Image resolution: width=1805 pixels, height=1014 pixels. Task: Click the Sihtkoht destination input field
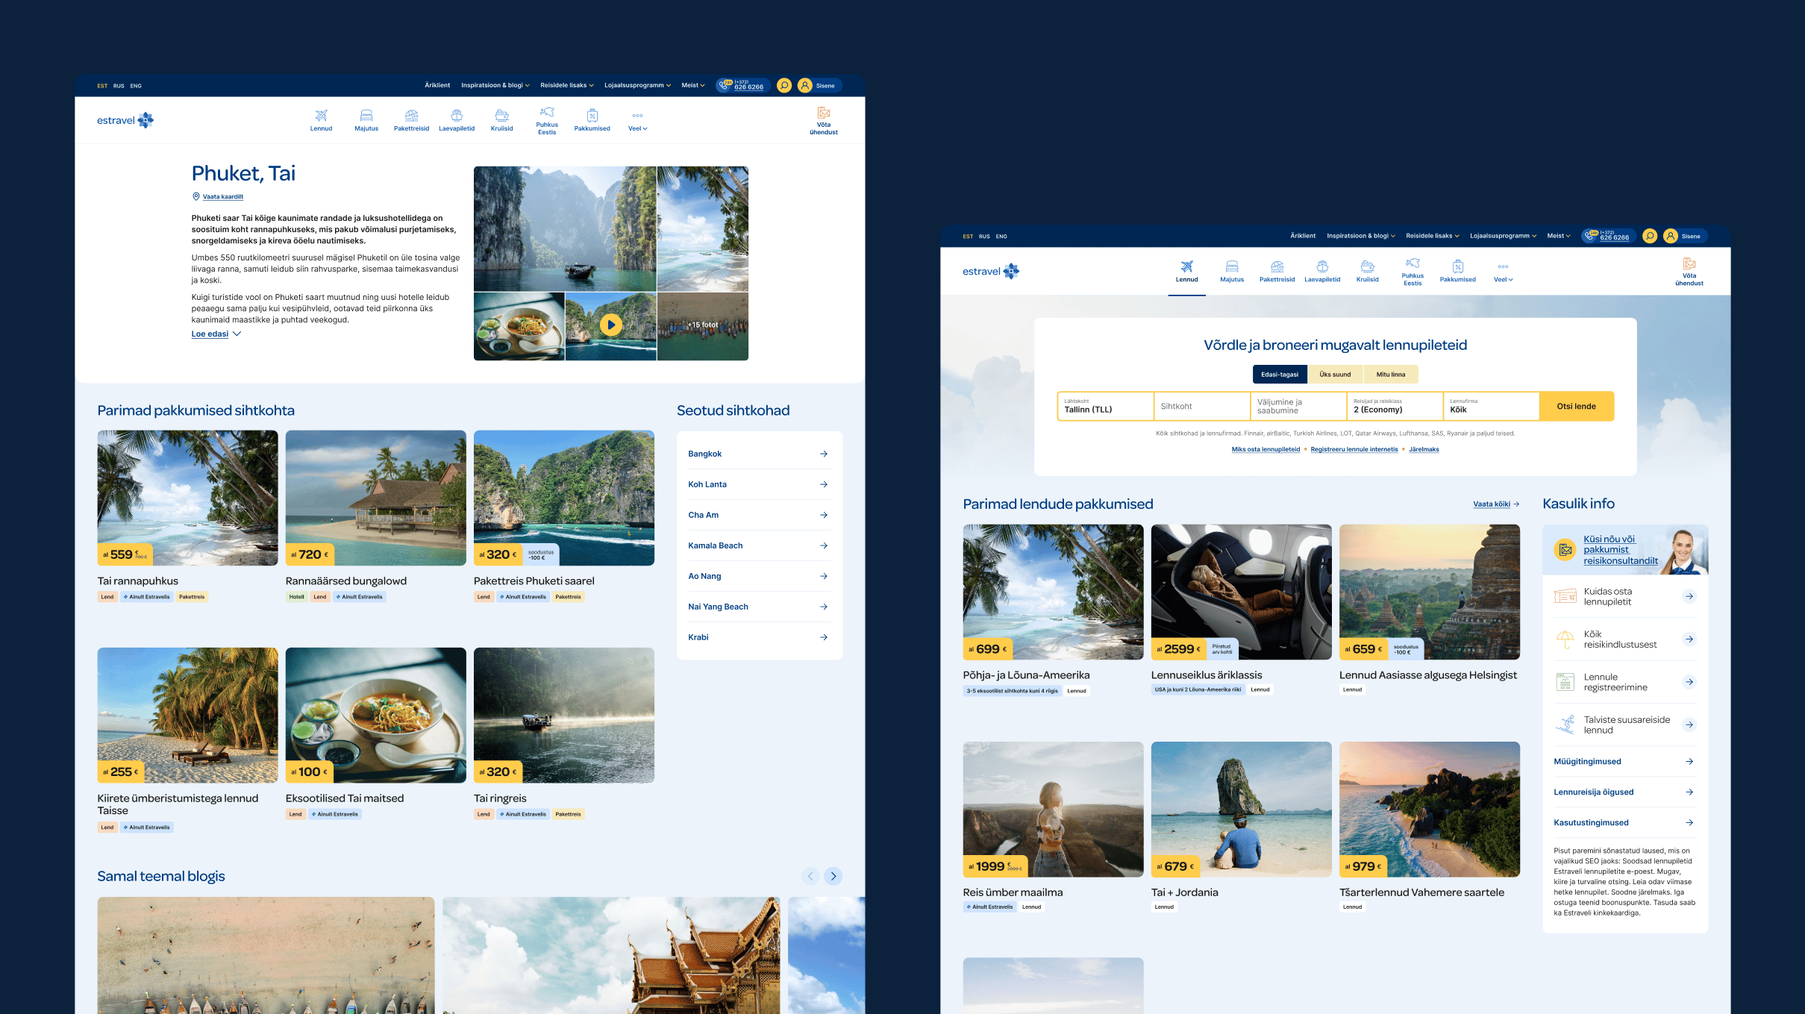click(1201, 407)
